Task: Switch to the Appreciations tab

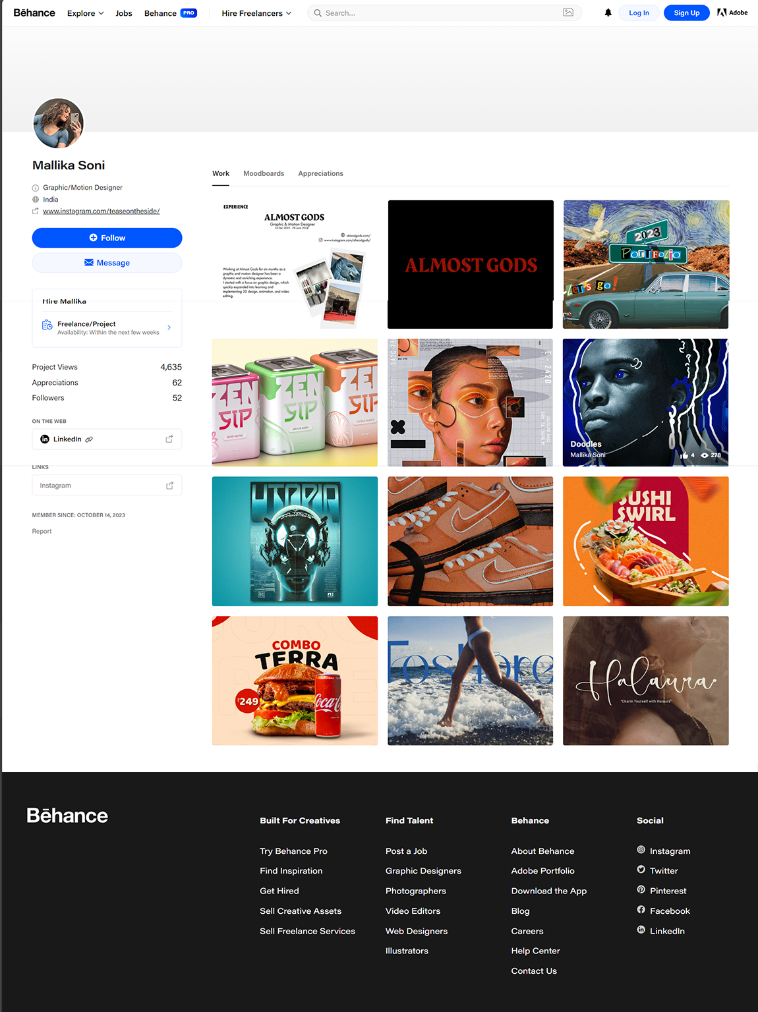Action: (320, 173)
